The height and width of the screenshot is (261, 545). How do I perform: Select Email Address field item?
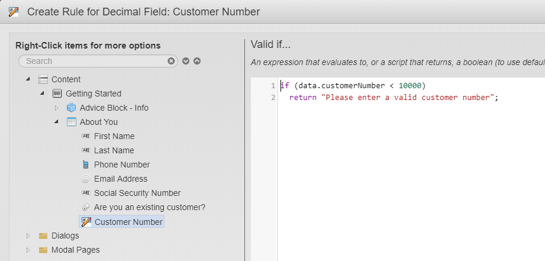pos(121,179)
